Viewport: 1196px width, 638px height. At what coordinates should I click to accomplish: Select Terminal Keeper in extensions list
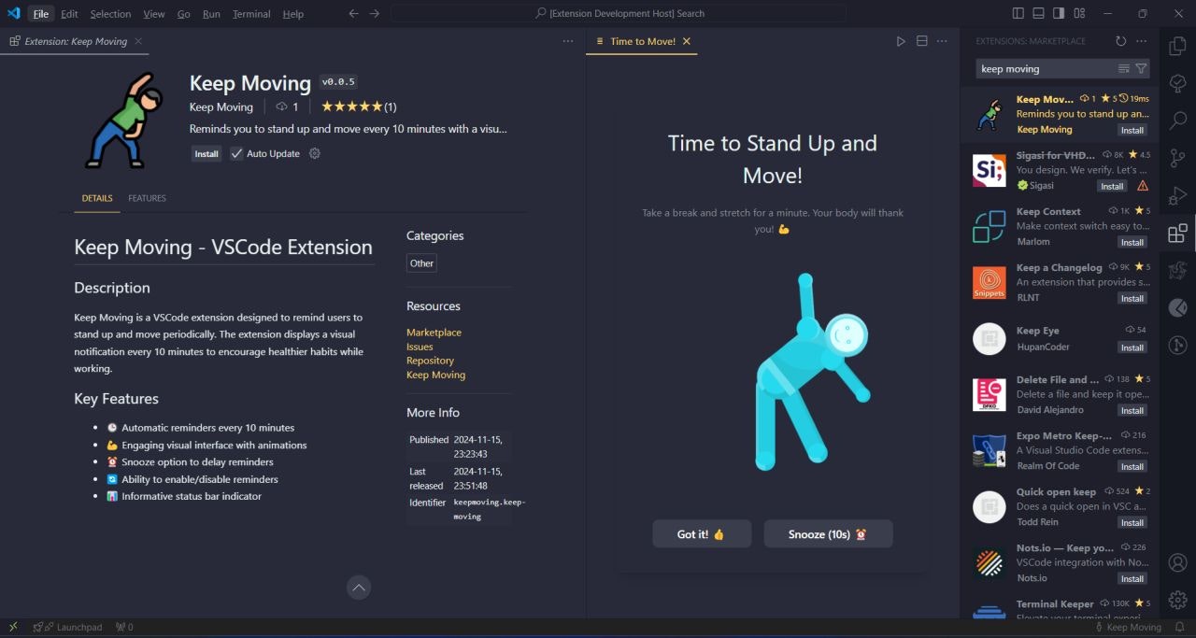point(1060,607)
